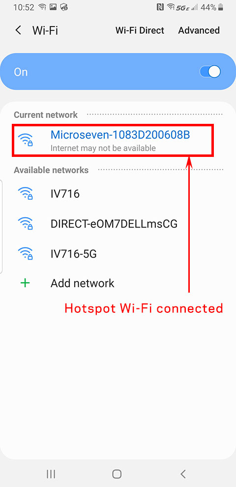236x487 pixels.
Task: Open Wi-Fi Direct settings
Action: (140, 31)
